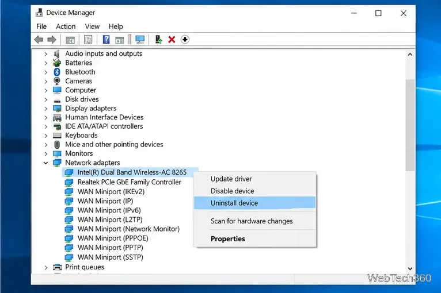Click the red X Uninstall toolbar icon
This screenshot has height=293, width=441.
pyautogui.click(x=172, y=40)
